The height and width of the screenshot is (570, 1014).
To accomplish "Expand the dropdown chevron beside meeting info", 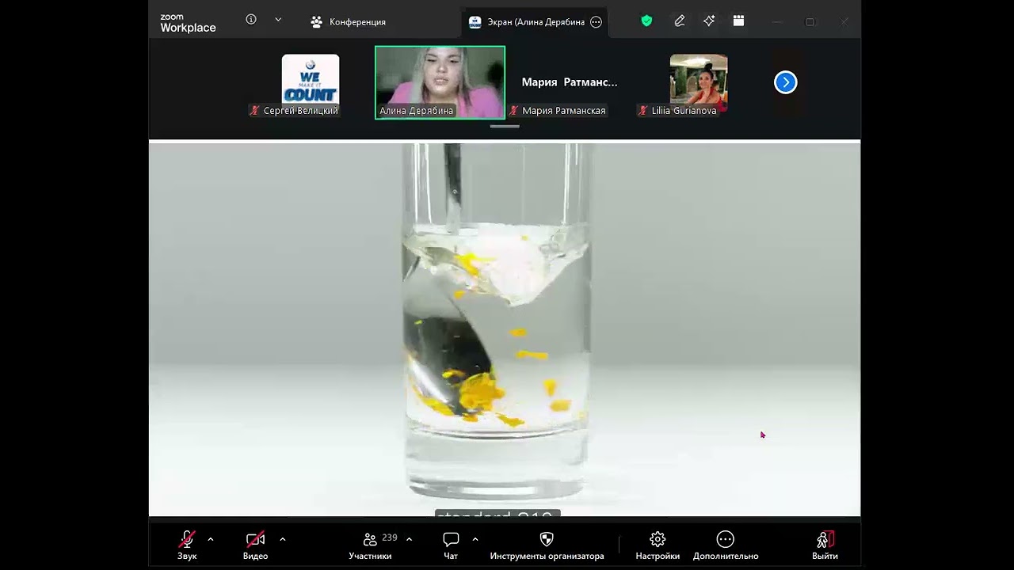I will [278, 20].
